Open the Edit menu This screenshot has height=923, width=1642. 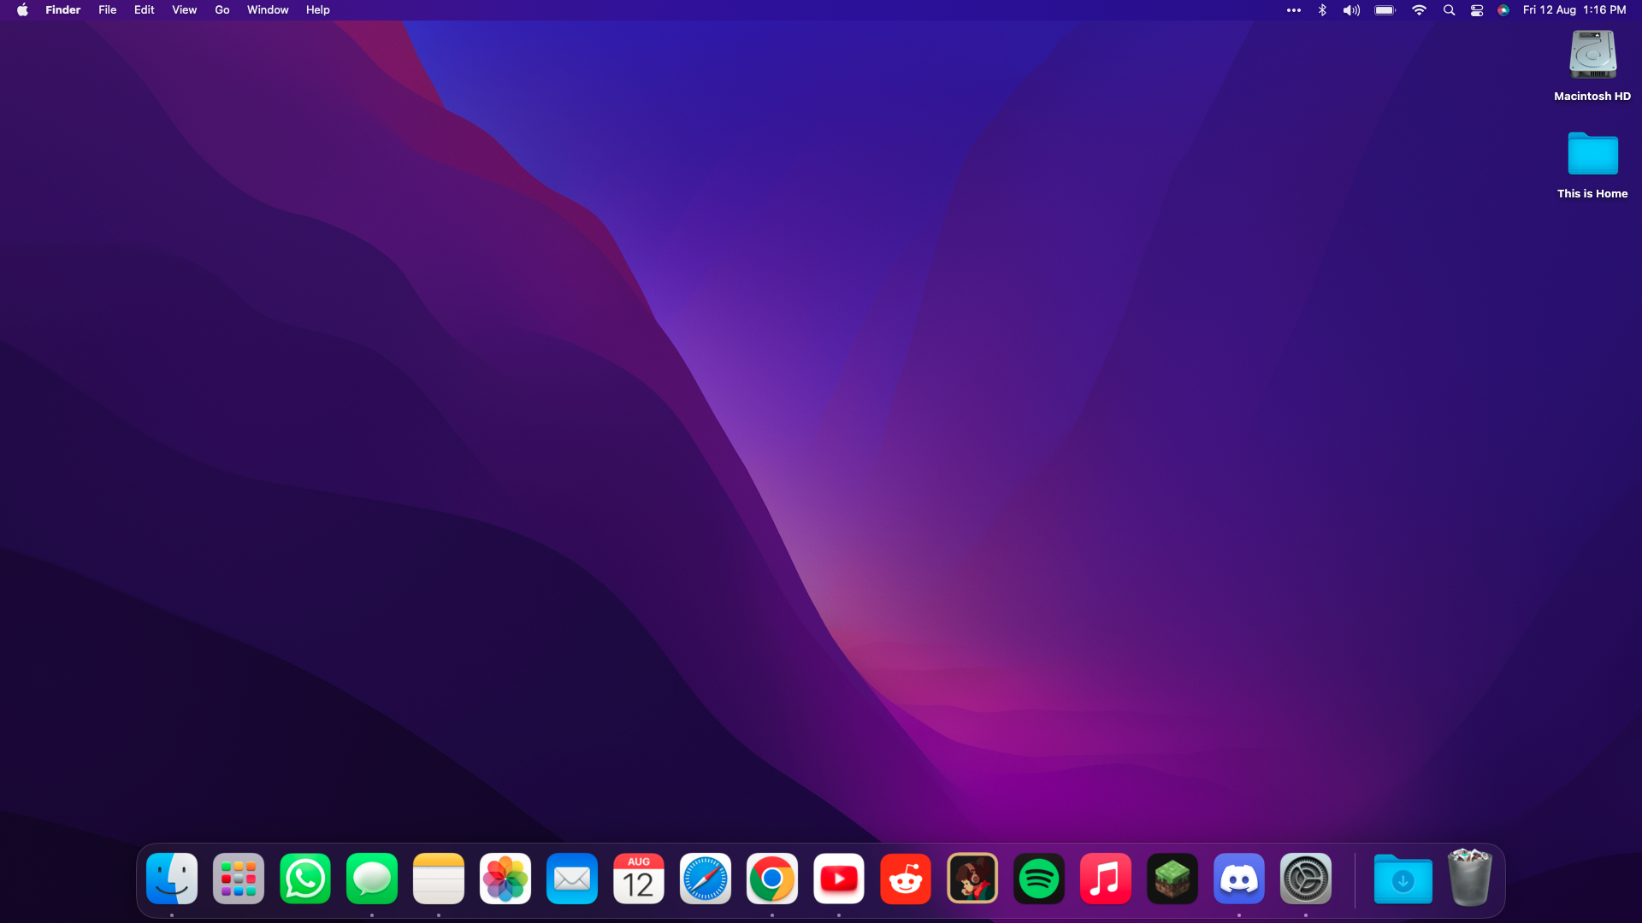pos(144,10)
